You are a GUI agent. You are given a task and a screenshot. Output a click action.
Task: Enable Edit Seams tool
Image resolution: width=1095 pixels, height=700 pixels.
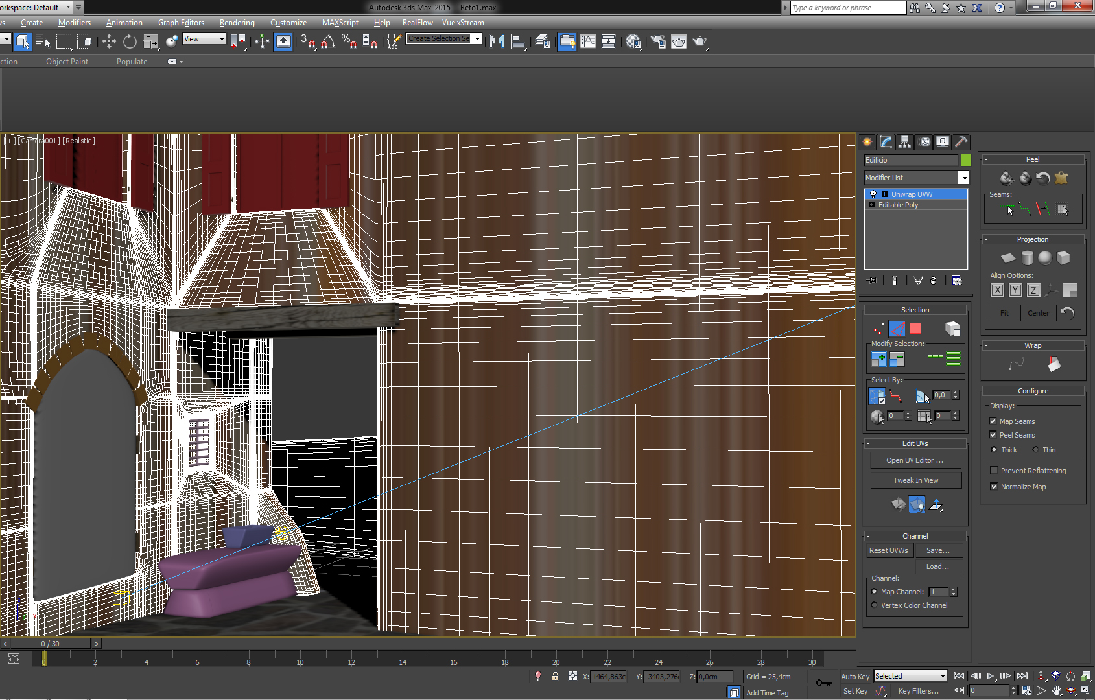(x=1007, y=209)
